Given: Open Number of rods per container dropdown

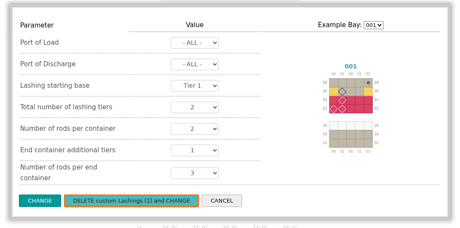Looking at the screenshot, I should (x=194, y=129).
